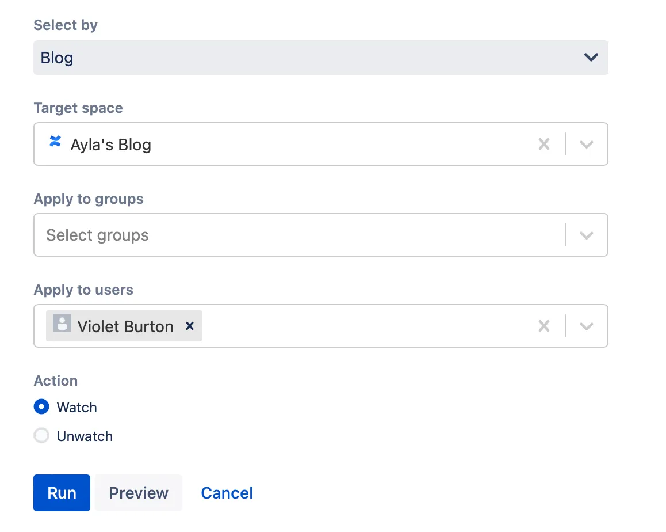Click the Ayla's Blog text value
The height and width of the screenshot is (532, 666).
pos(111,145)
